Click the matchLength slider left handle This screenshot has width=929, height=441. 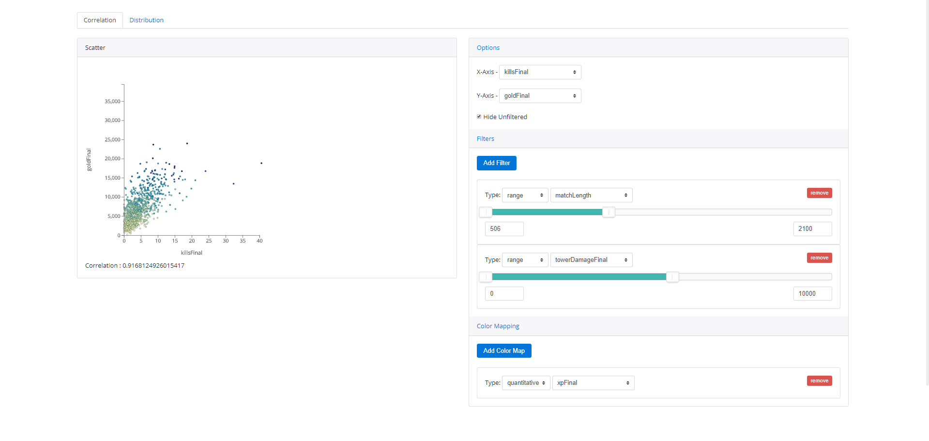pos(486,212)
